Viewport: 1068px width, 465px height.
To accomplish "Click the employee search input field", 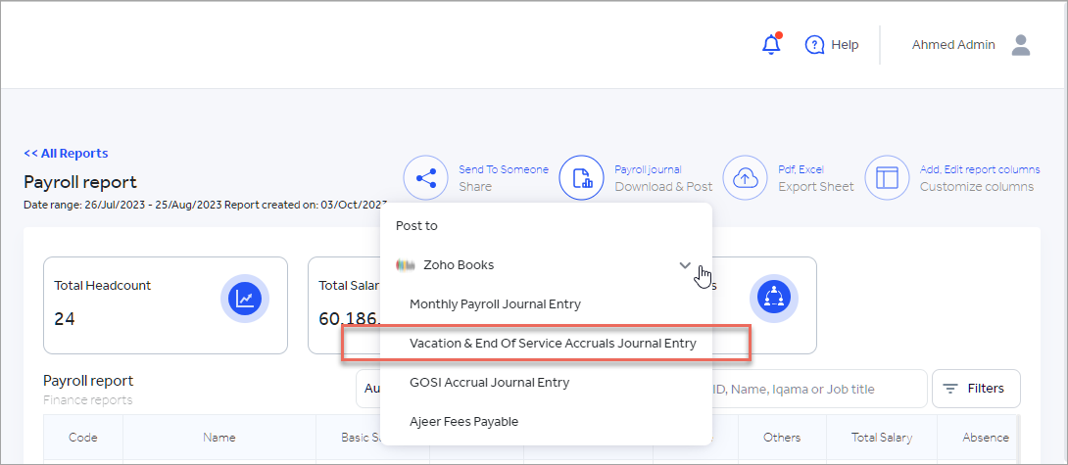I will click(x=813, y=389).
